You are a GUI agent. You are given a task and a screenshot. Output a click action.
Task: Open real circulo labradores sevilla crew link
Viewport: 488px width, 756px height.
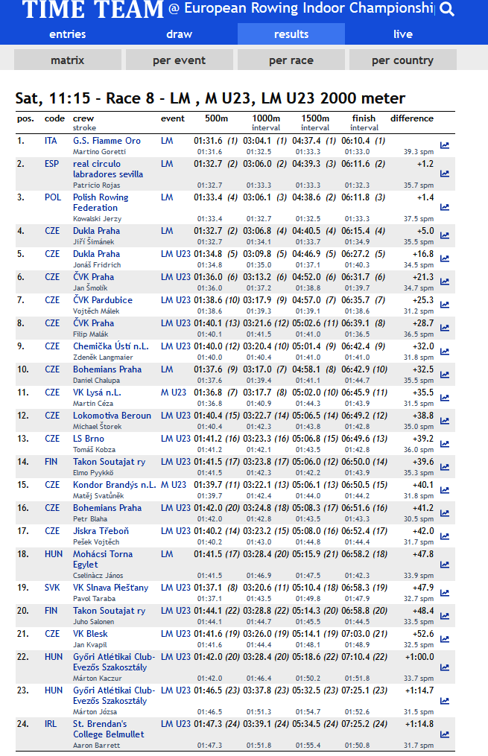tap(108, 169)
